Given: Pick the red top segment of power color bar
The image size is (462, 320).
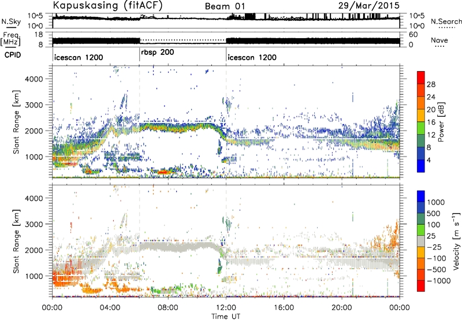Looking at the screenshot, I should tap(421, 77).
